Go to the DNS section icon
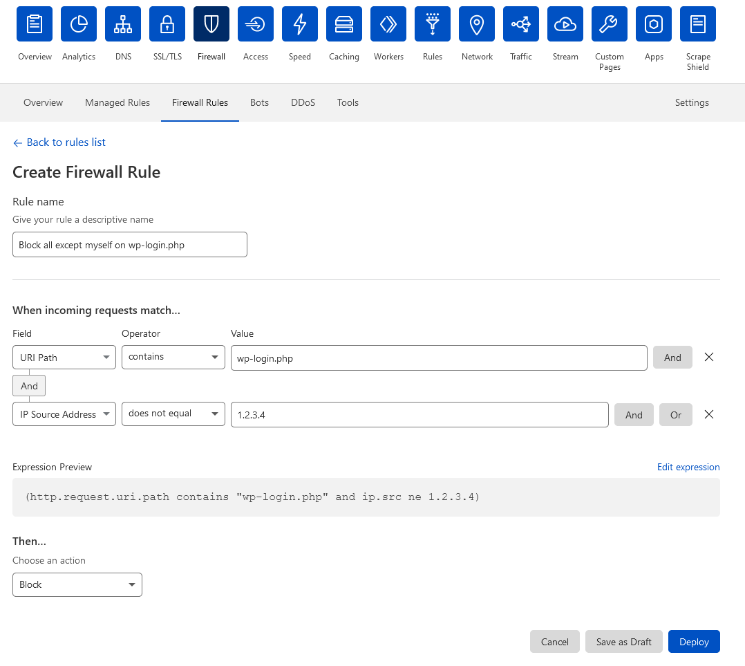This screenshot has width=745, height=666. 123,24
